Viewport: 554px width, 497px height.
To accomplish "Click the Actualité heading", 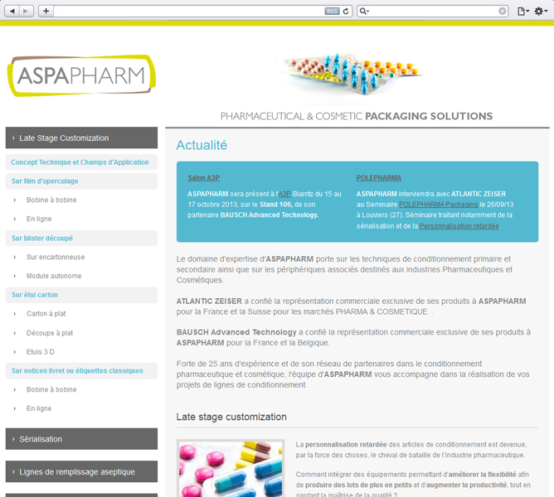I will (202, 145).
